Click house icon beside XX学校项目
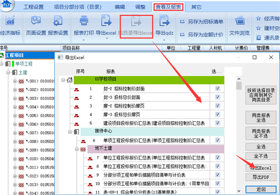 [x=70, y=80]
